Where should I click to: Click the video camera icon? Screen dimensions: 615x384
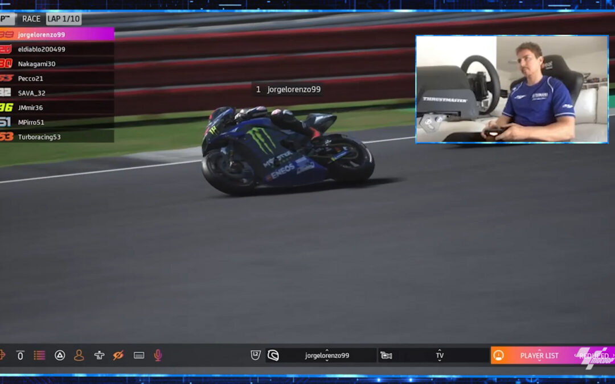click(386, 356)
